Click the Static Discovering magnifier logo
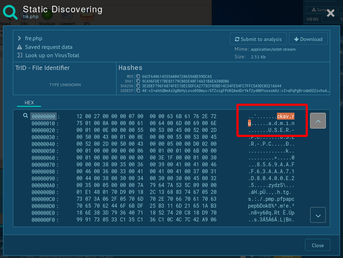The height and width of the screenshot is (258, 343). point(10,13)
